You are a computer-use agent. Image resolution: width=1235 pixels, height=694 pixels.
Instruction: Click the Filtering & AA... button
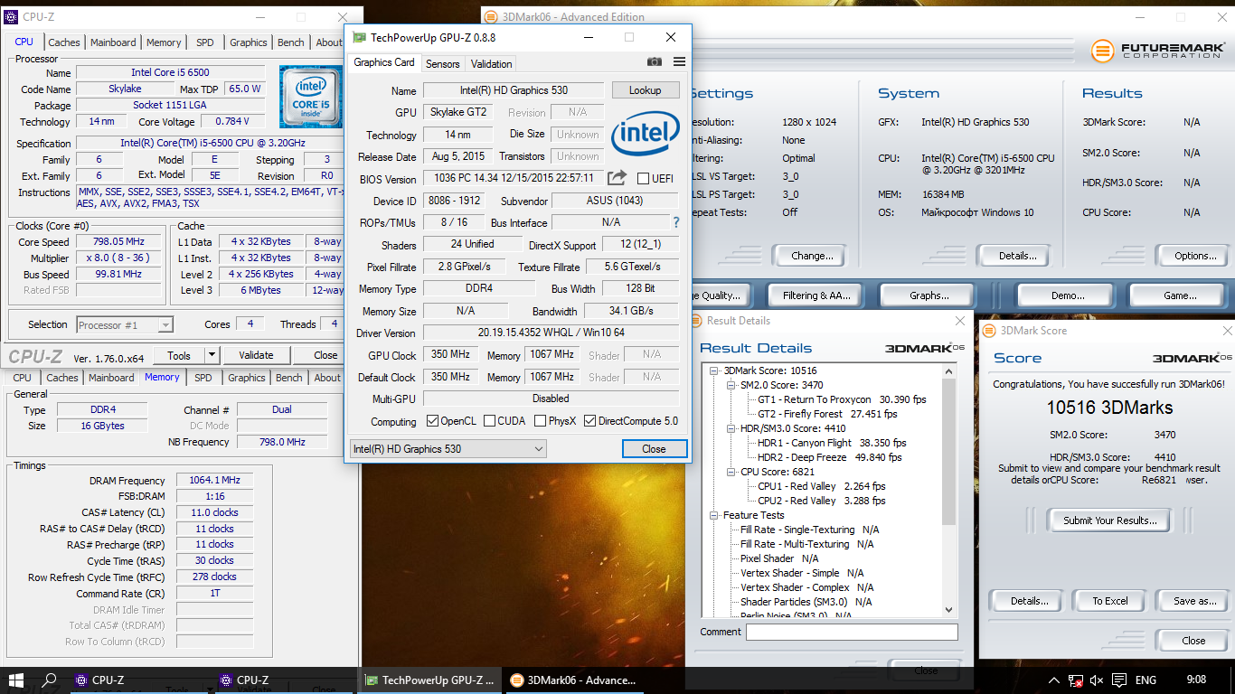[816, 295]
